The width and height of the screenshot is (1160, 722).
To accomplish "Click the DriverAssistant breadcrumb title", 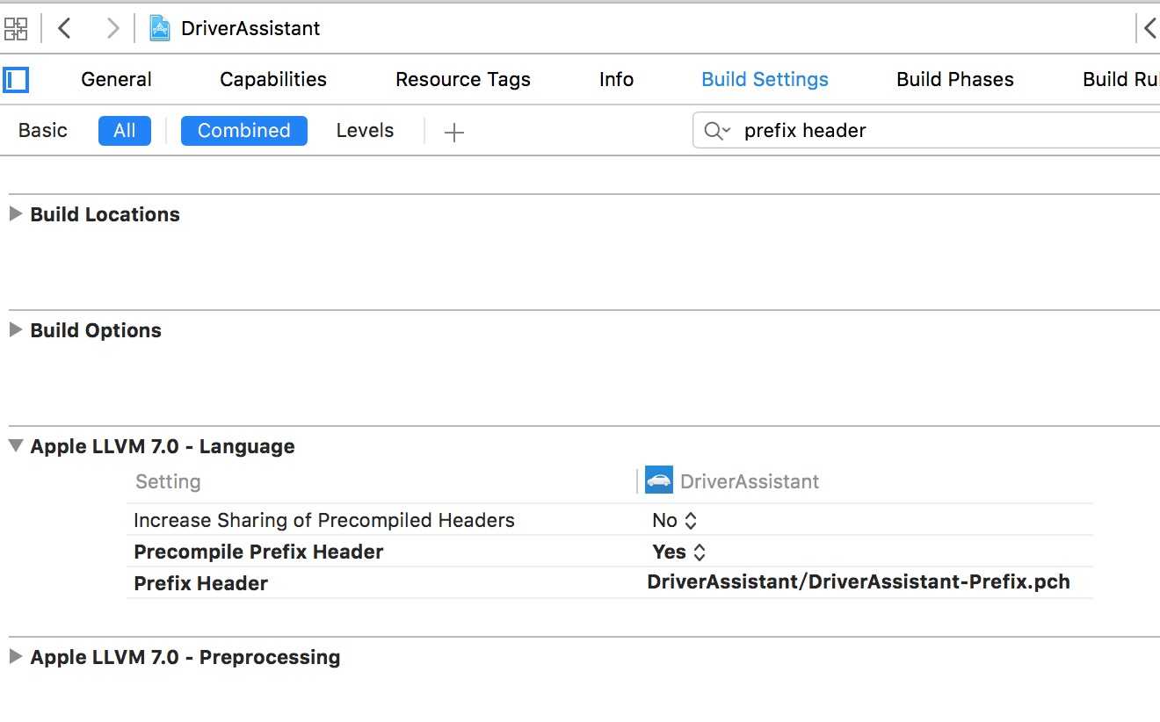I will (250, 28).
